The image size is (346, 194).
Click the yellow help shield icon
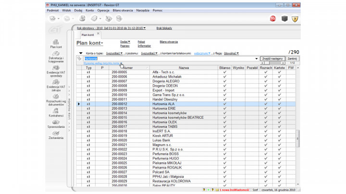click(295, 19)
